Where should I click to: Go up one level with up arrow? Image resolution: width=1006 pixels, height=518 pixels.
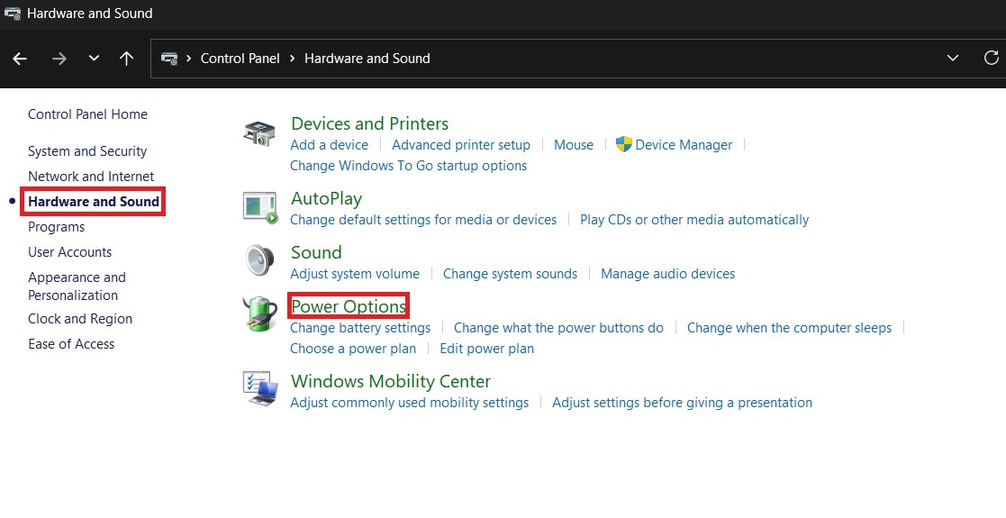click(126, 59)
